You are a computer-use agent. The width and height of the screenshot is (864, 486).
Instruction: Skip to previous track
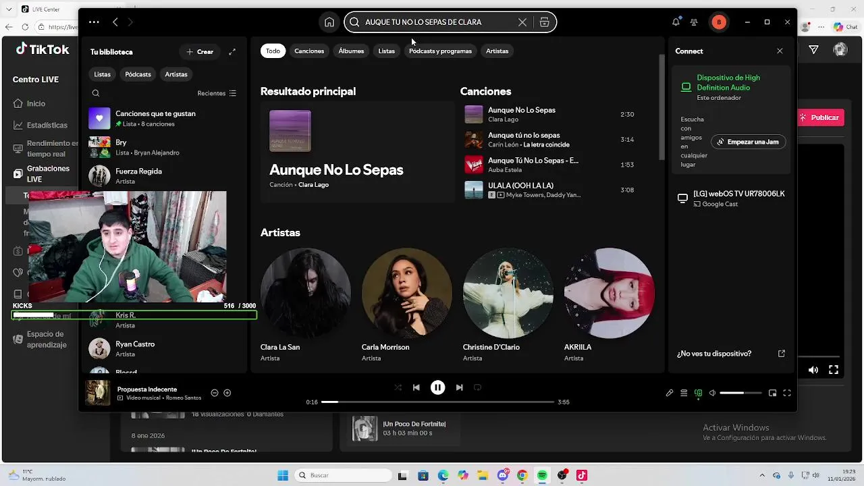pos(416,387)
